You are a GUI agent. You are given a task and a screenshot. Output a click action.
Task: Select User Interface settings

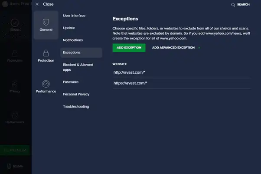[x=74, y=16]
